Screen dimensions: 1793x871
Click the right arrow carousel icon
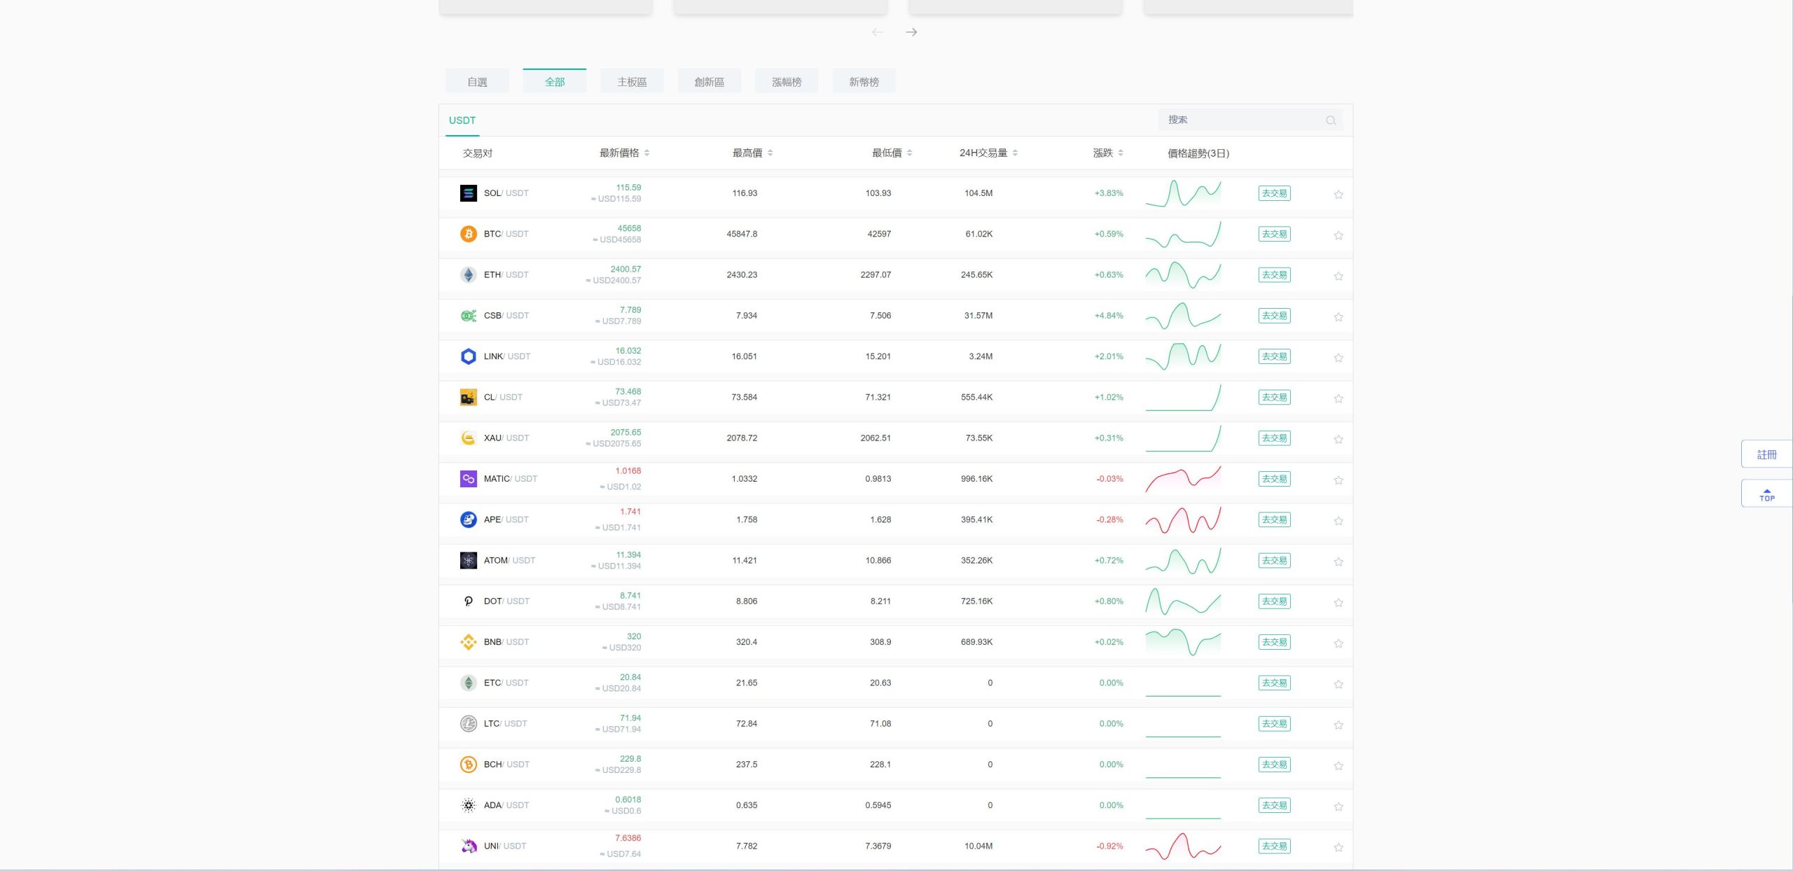click(x=911, y=32)
